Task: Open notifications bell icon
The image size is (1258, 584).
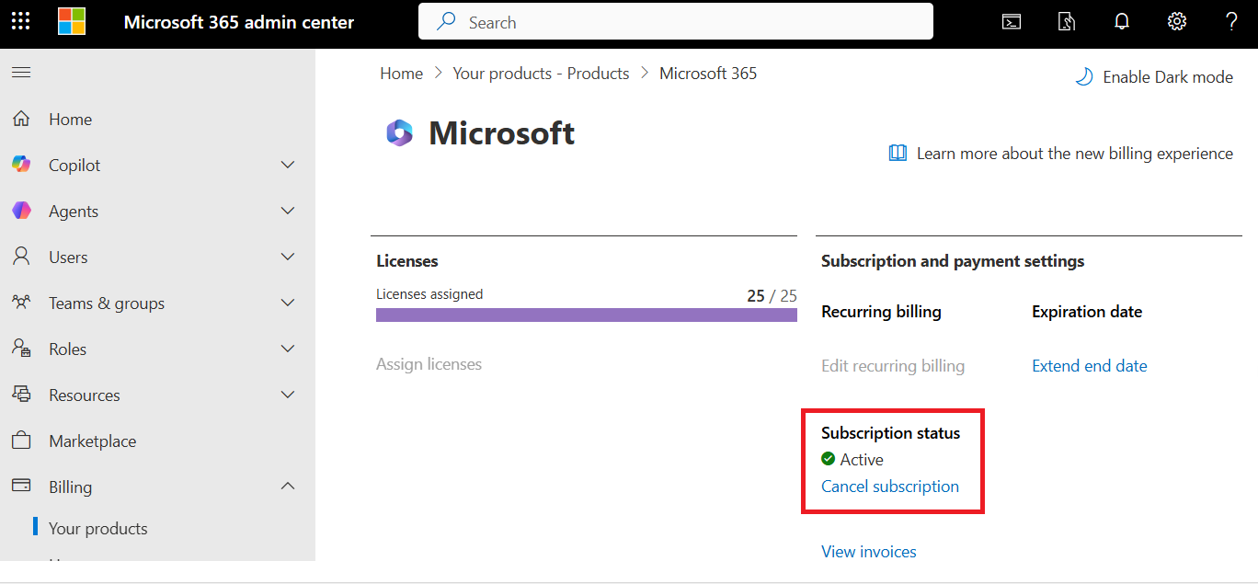Action: 1122,22
